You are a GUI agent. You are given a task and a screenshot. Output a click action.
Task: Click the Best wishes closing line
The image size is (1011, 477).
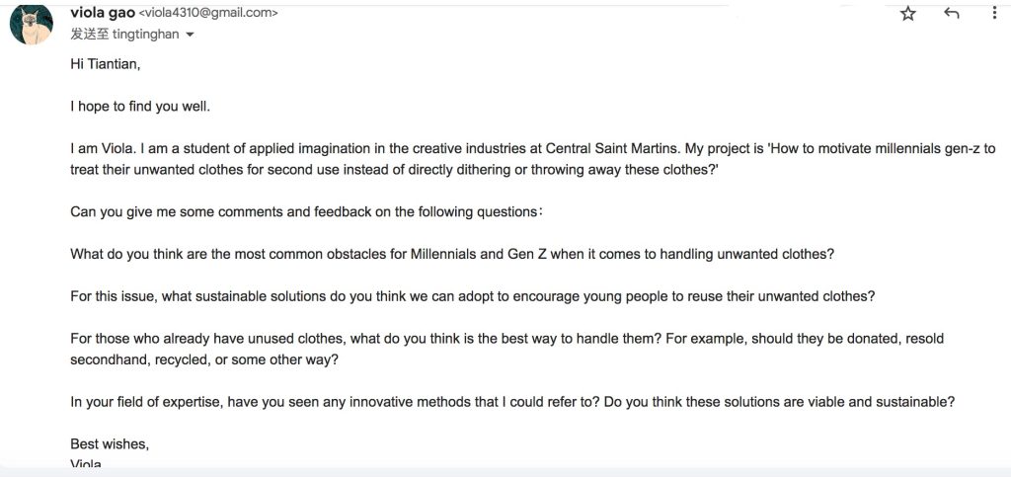pyautogui.click(x=110, y=444)
